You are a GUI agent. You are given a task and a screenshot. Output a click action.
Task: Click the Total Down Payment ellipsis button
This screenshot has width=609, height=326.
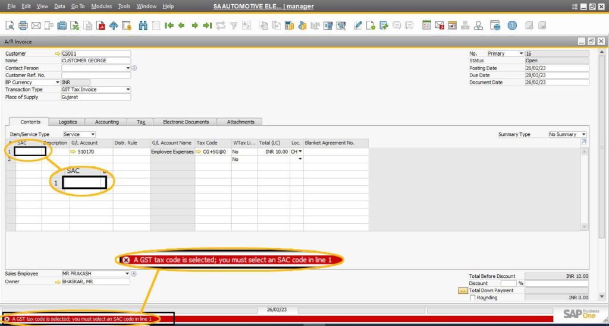[463, 290]
